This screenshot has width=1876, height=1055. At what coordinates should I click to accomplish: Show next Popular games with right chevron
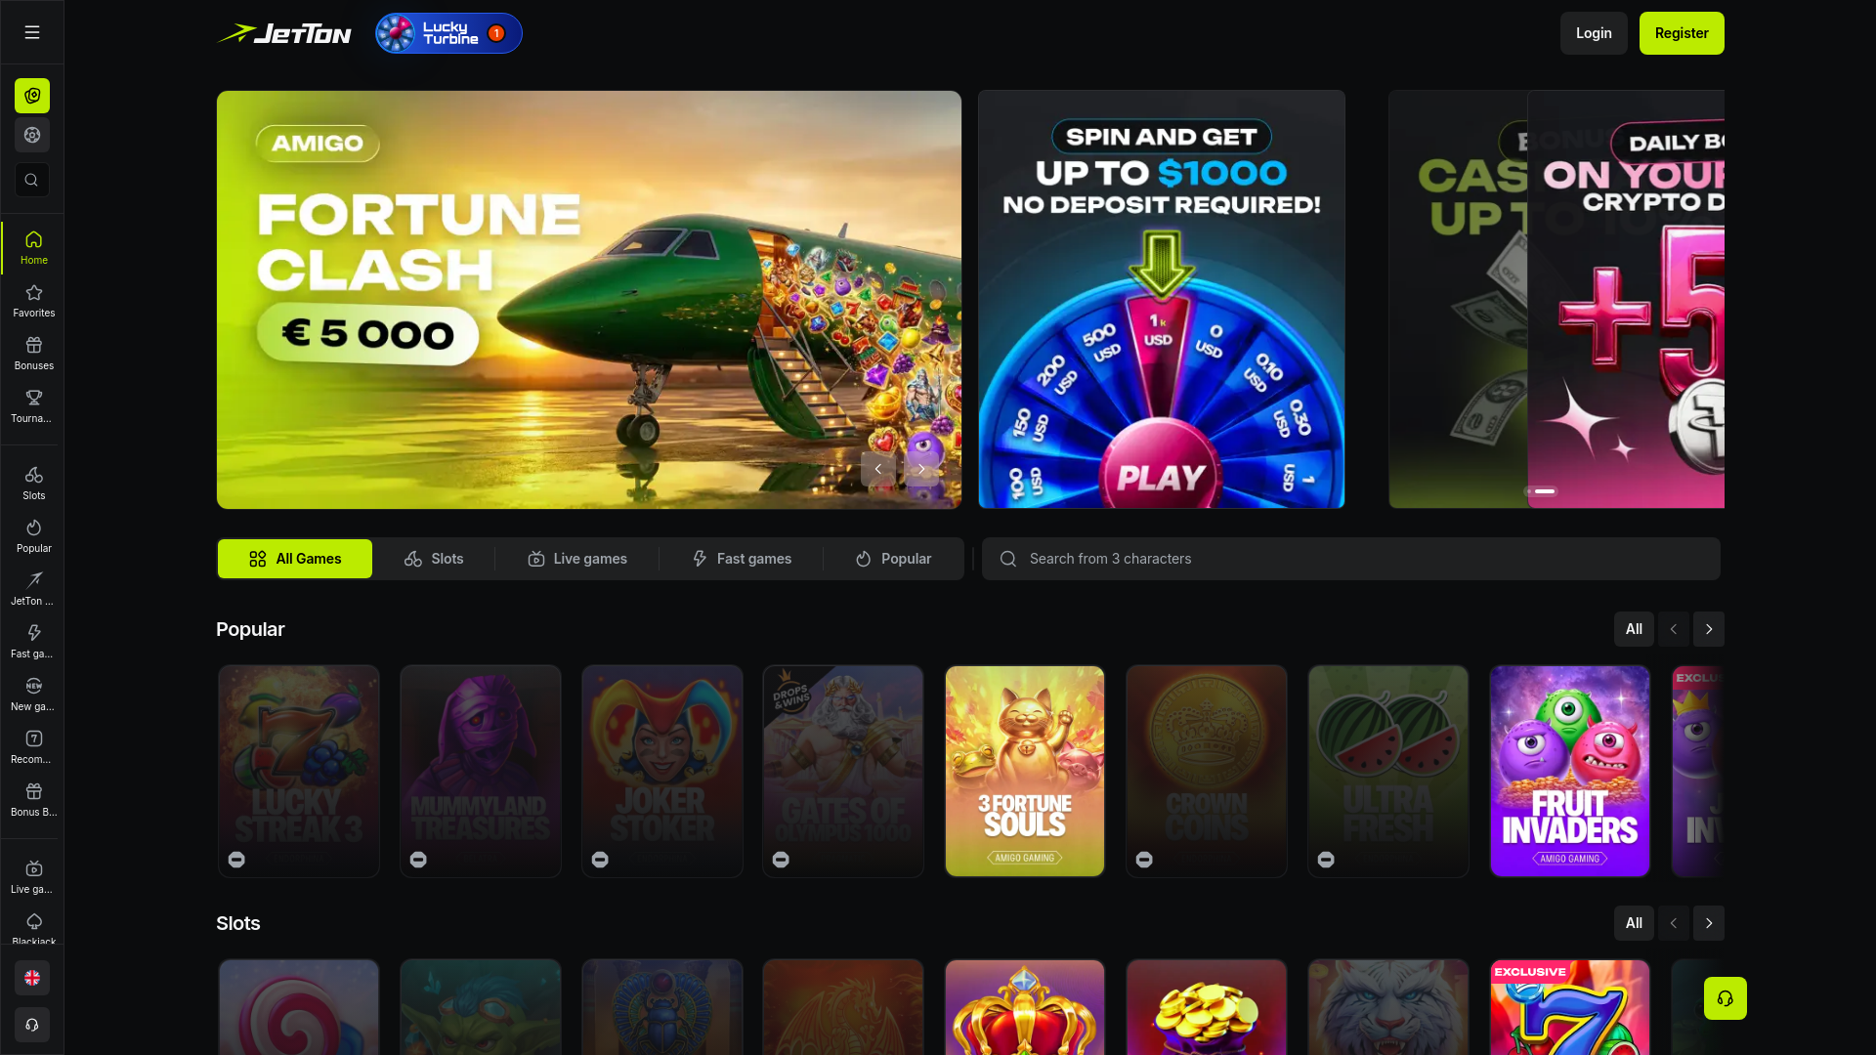[1709, 629]
